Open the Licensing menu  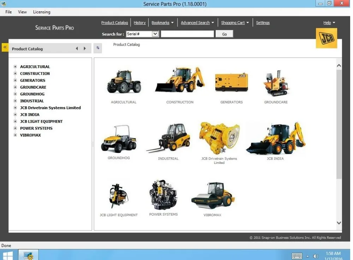pyautogui.click(x=42, y=12)
